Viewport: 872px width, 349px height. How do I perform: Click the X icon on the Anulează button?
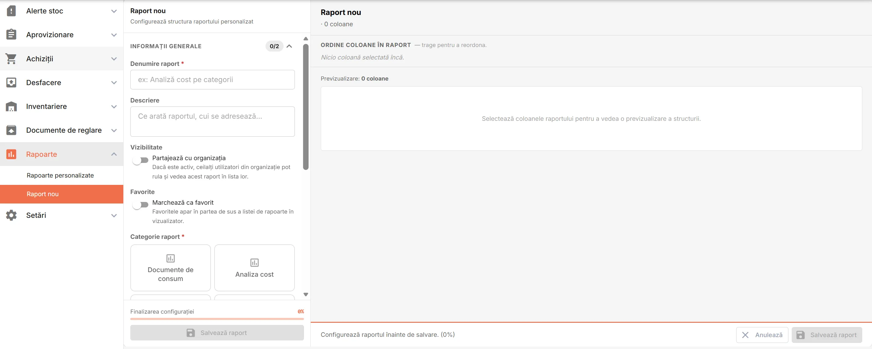click(x=745, y=335)
